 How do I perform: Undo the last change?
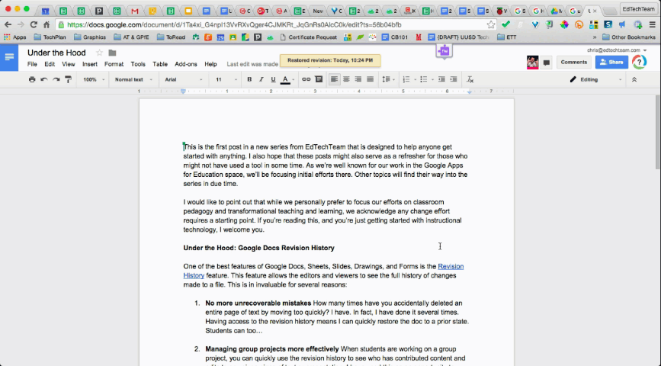44,79
